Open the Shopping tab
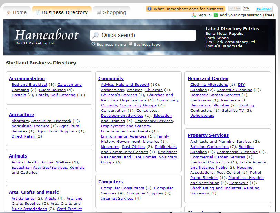 112,12
